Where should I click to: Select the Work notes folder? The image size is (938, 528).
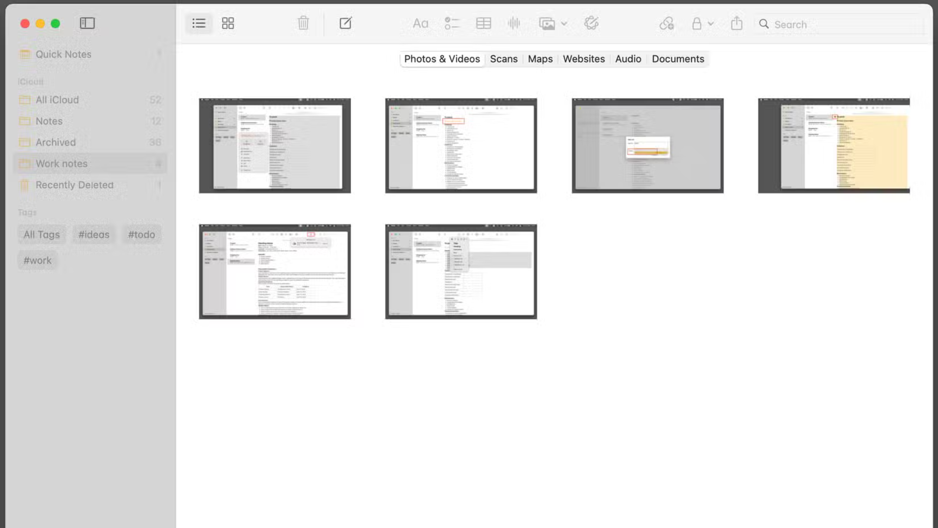(x=62, y=163)
